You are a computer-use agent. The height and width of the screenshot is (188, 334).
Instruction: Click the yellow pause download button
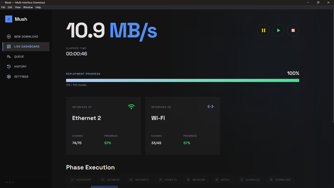click(264, 30)
